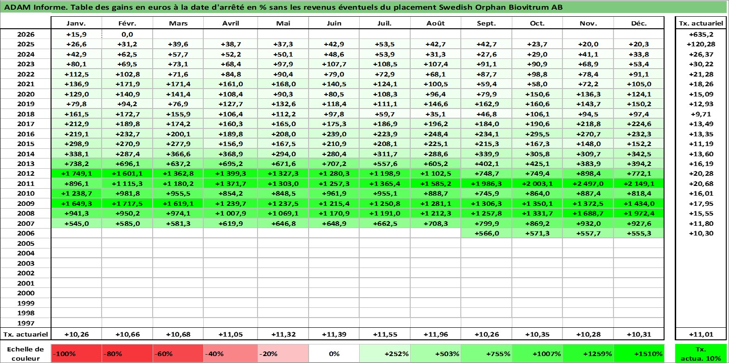
Task: Select the 1997 row label
Action: [x=26, y=323]
